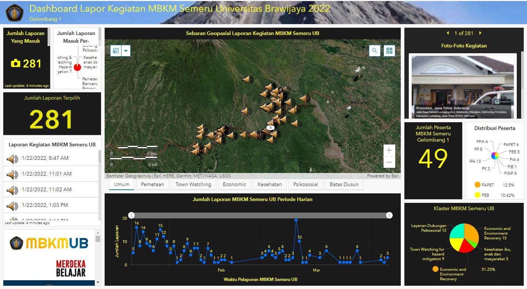Click the orange FAPET legend dot
Viewport: 527px width, 289px height.
coord(477,185)
